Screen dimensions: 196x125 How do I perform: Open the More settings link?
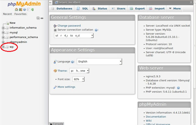pyautogui.click(x=66, y=87)
